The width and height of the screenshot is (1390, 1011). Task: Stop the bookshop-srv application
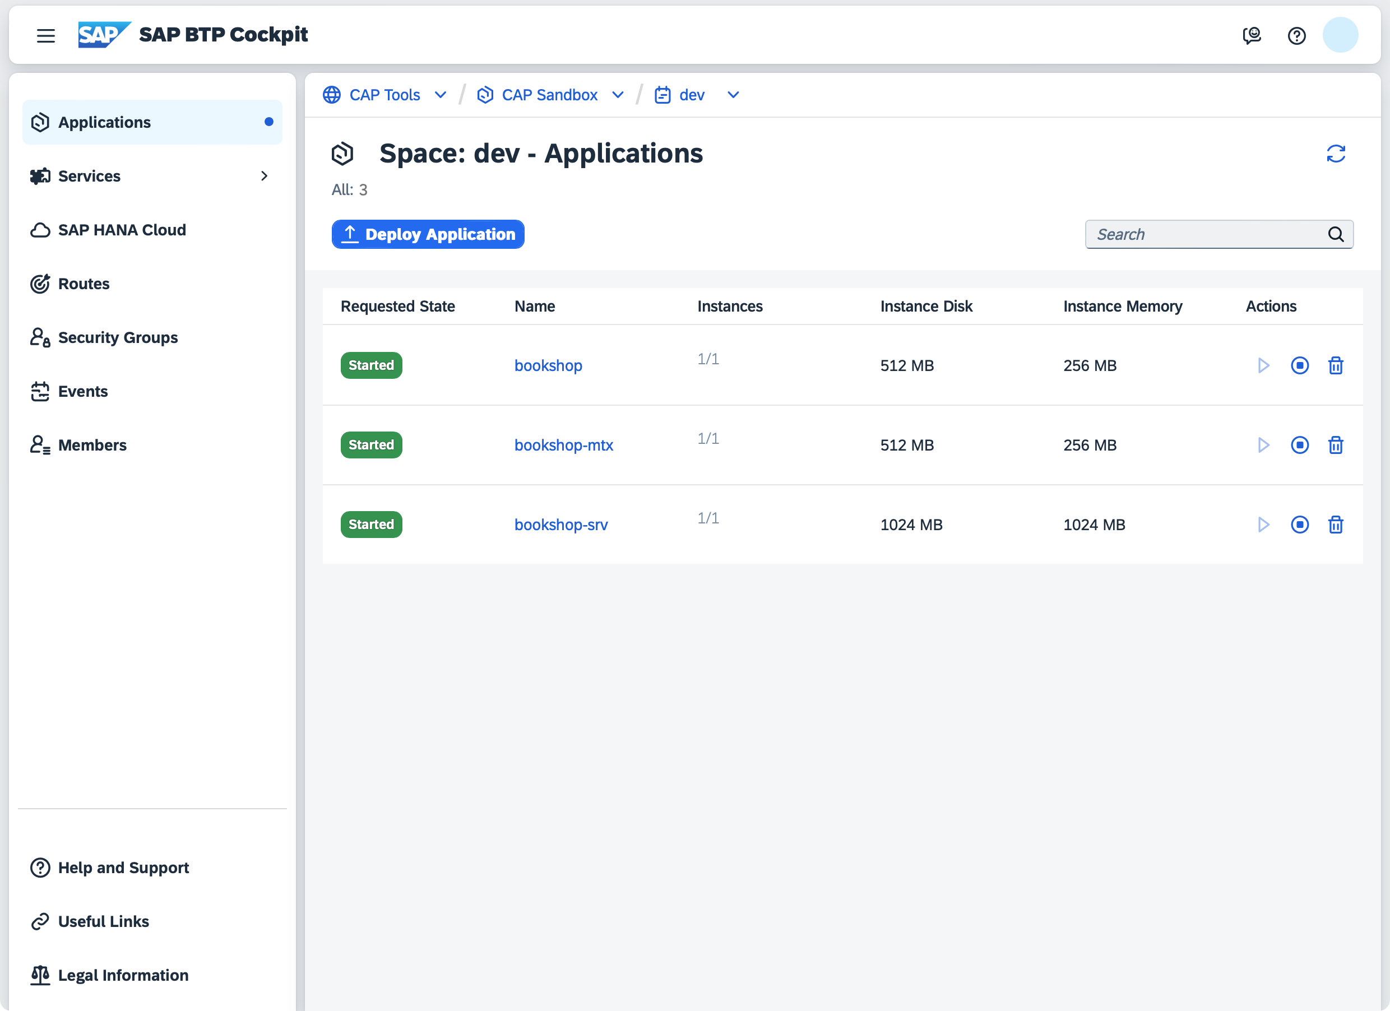pyautogui.click(x=1299, y=525)
